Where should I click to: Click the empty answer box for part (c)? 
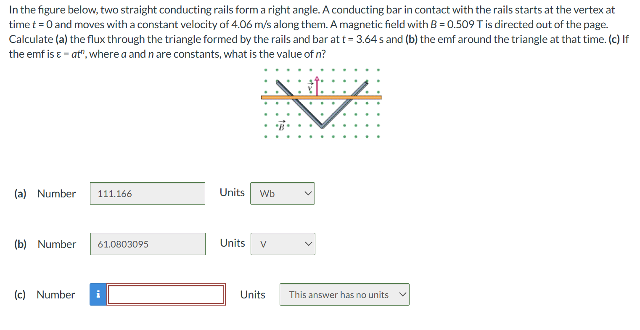(166, 295)
